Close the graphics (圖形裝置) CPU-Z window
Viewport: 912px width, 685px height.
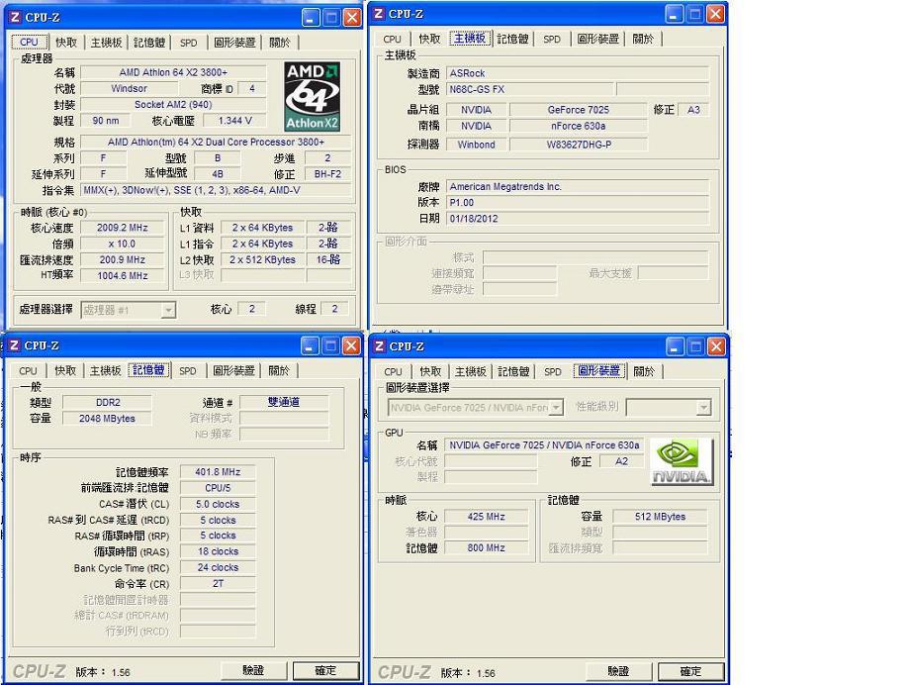tap(716, 346)
